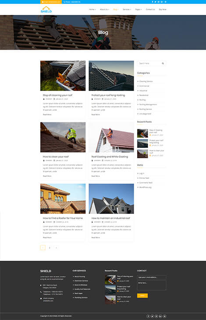This screenshot has height=320, width=206.
Task: Open the Contact Us menu item
Action: click(150, 9)
